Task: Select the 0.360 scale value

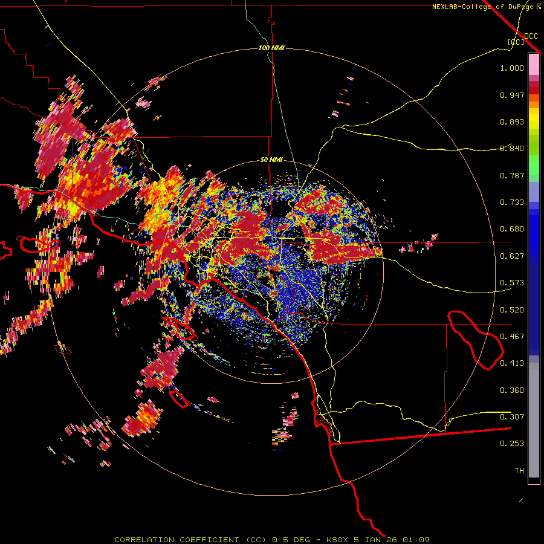Action: coord(512,390)
